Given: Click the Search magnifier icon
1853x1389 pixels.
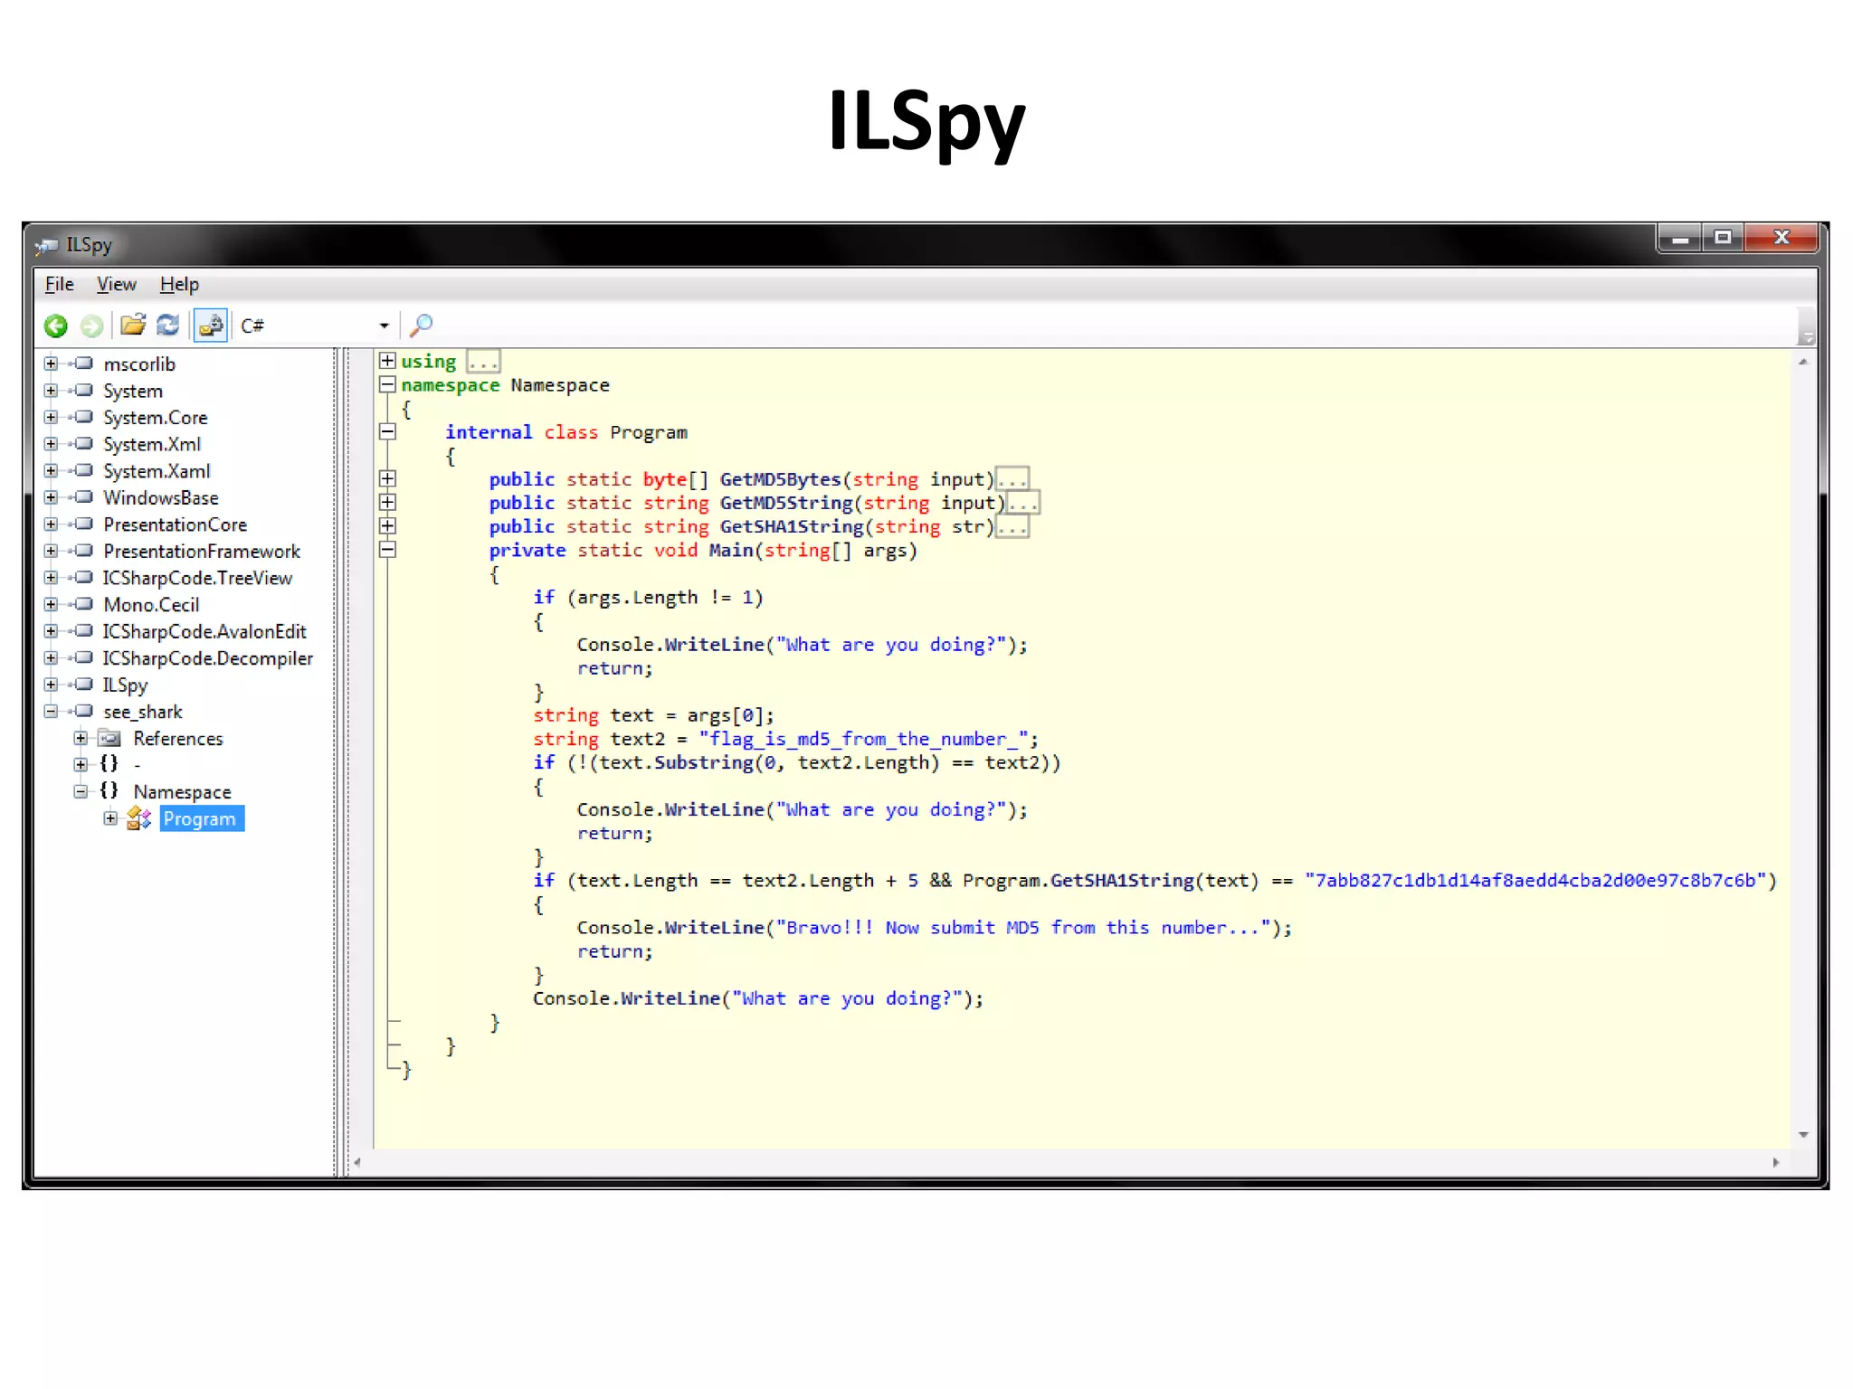Looking at the screenshot, I should pyautogui.click(x=422, y=325).
